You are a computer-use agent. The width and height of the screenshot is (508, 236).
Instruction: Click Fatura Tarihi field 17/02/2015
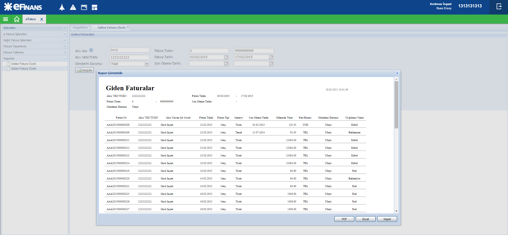point(251,57)
